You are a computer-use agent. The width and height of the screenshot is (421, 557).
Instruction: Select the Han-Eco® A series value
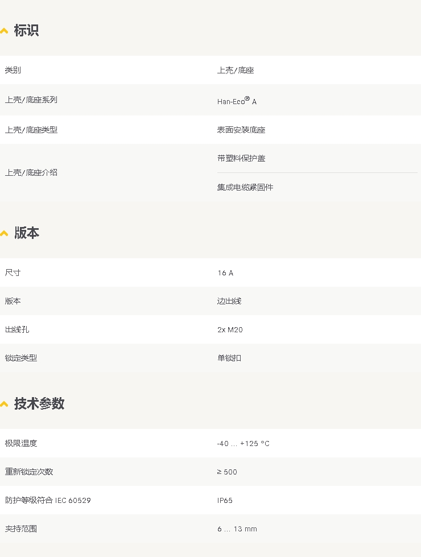click(x=237, y=101)
